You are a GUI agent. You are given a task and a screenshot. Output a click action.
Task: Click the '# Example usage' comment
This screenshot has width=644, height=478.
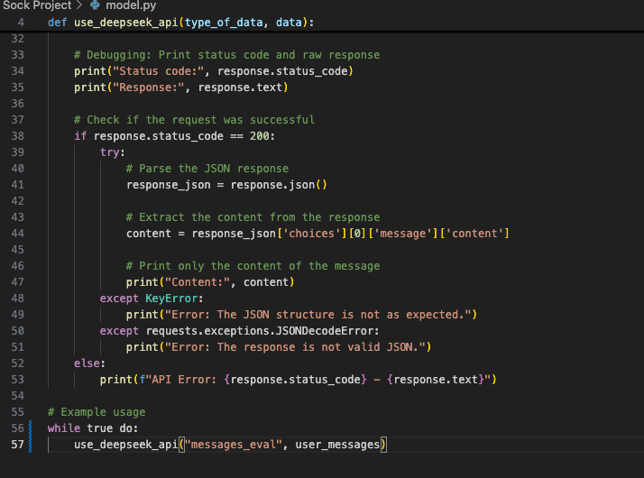tap(97, 412)
